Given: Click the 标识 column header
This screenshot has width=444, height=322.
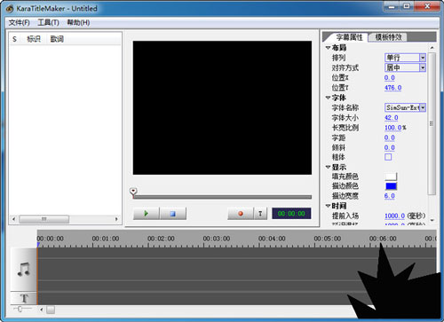Looking at the screenshot, I should click(x=34, y=39).
